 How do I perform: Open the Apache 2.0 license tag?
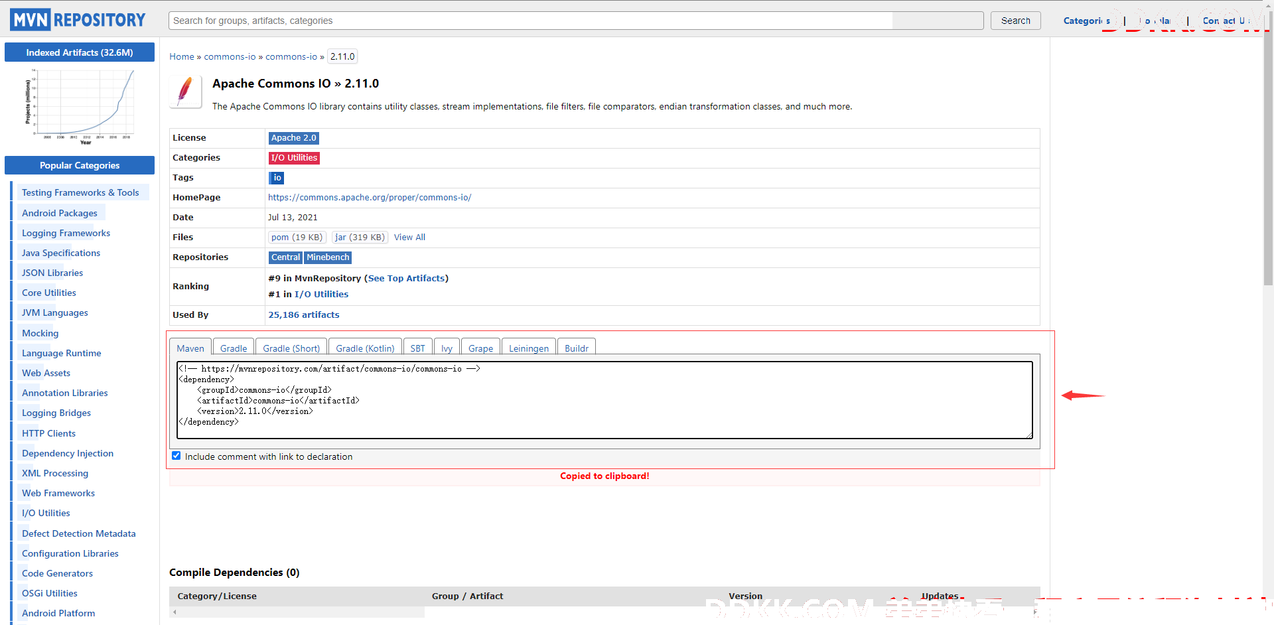pyautogui.click(x=293, y=138)
